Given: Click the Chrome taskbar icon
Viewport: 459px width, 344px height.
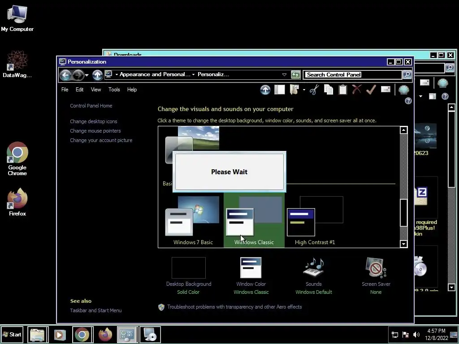Looking at the screenshot, I should pos(82,335).
